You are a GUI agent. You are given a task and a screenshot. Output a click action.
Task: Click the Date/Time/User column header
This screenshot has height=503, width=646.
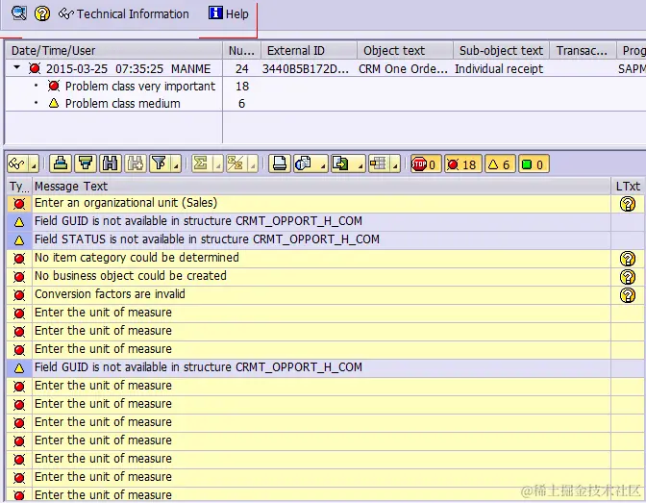113,50
